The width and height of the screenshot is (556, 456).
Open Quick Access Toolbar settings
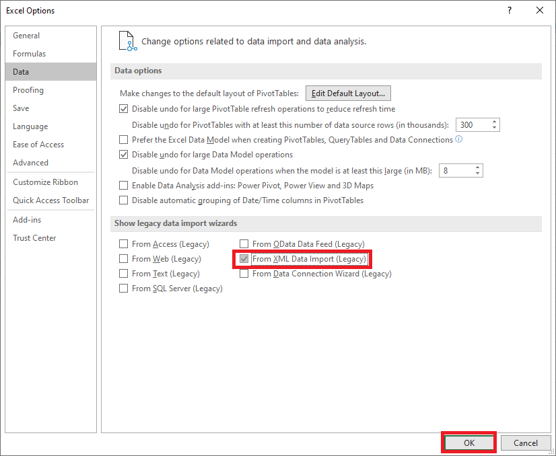(50, 200)
